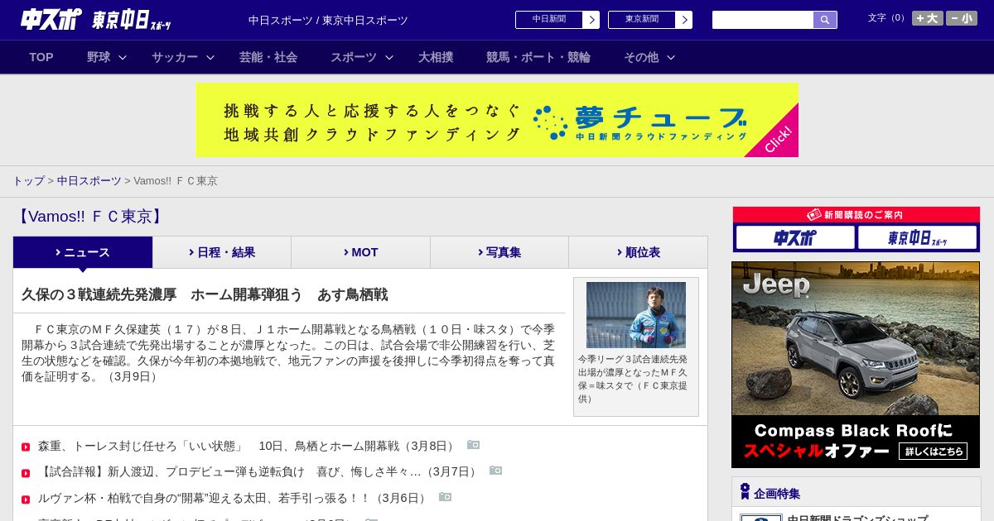Viewport: 994px width, 521px height.
Task: Switch to the MOT tab
Action: pos(361,252)
